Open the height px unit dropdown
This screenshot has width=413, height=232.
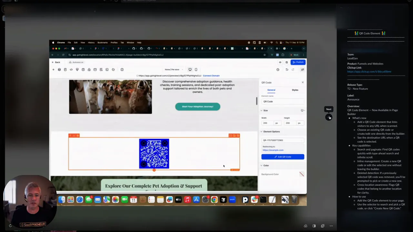point(300,123)
